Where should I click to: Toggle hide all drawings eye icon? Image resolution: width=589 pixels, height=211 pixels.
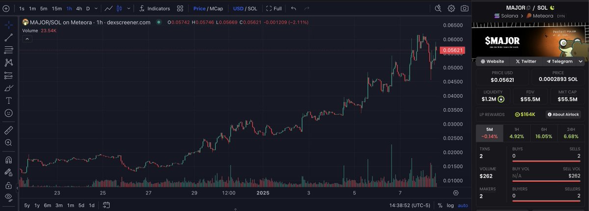coord(8,197)
